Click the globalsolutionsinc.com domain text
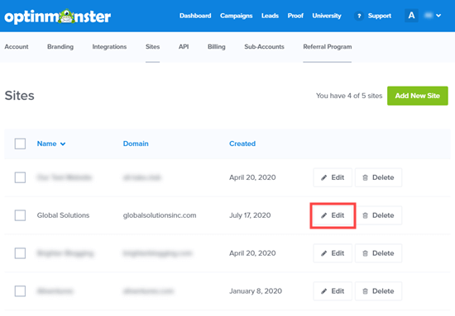This screenshot has width=455, height=316. coord(160,215)
